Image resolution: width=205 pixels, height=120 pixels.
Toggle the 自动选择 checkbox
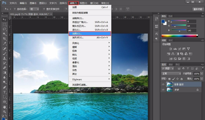coord(15,9)
